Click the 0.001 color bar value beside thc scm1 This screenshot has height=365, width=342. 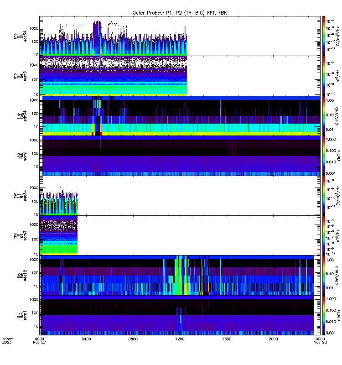click(x=331, y=333)
